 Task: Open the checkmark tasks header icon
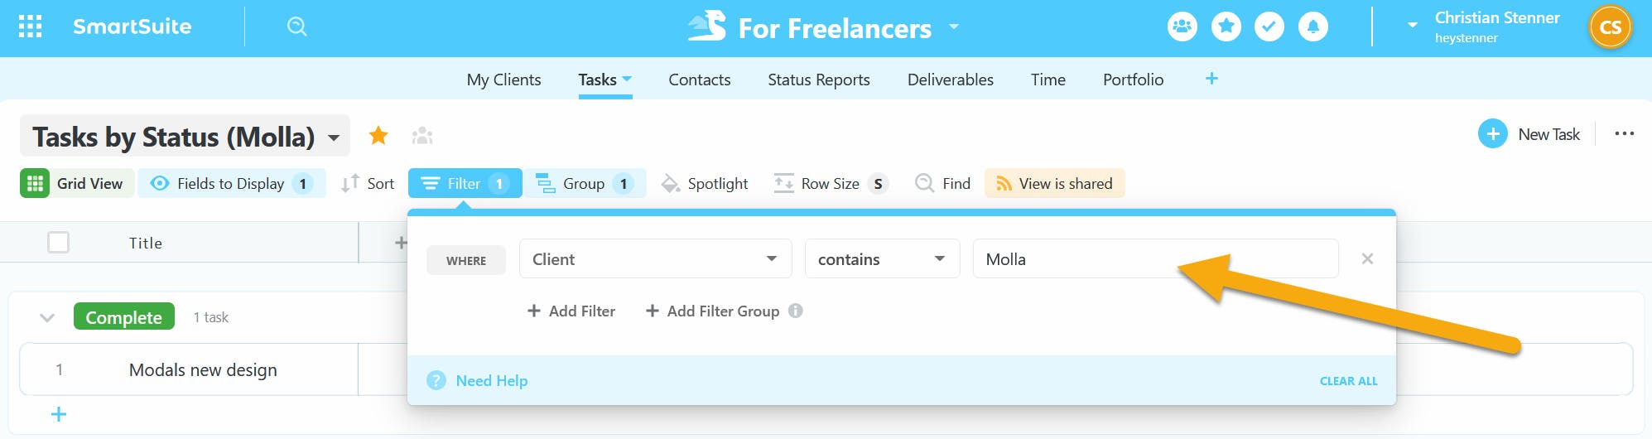tap(1269, 27)
